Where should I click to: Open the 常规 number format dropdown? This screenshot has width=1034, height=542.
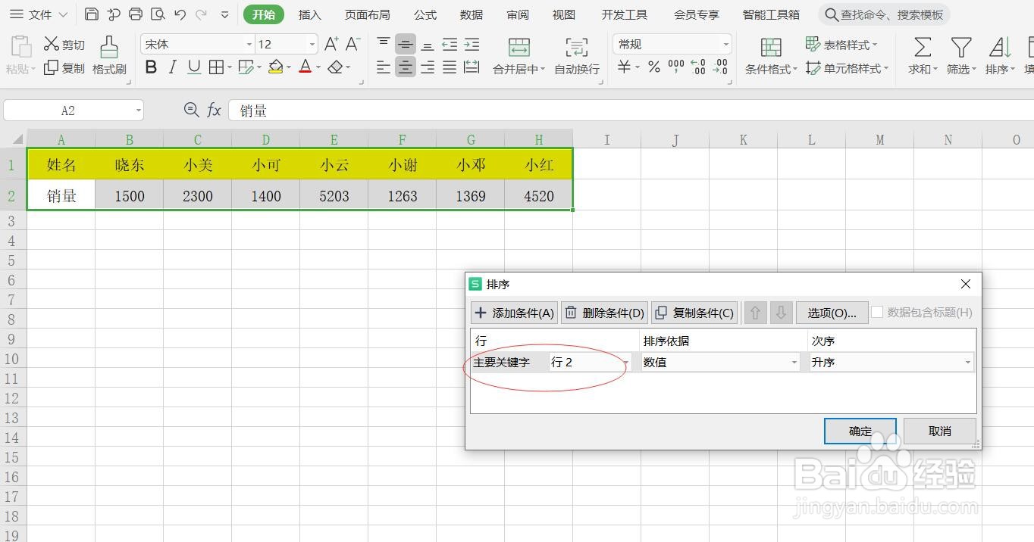tap(725, 45)
